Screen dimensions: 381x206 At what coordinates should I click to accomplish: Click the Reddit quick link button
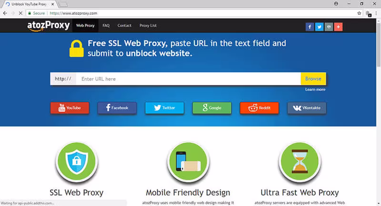click(259, 108)
